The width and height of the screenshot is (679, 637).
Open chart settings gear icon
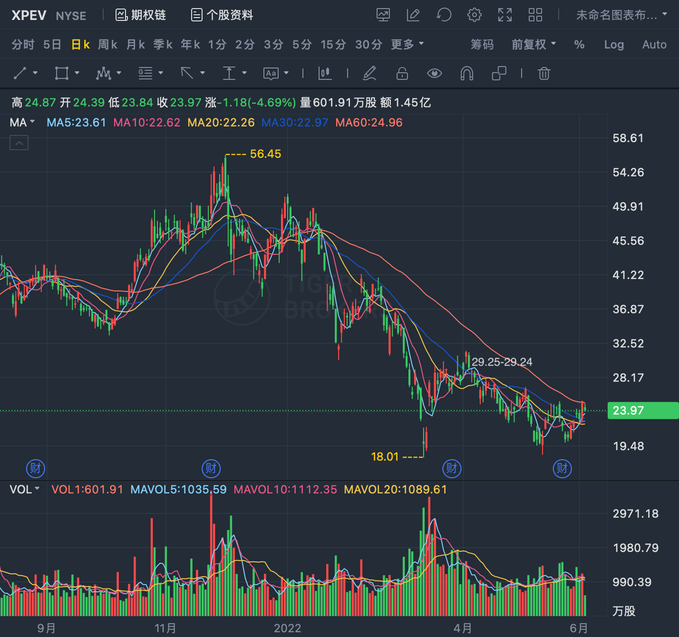point(474,15)
